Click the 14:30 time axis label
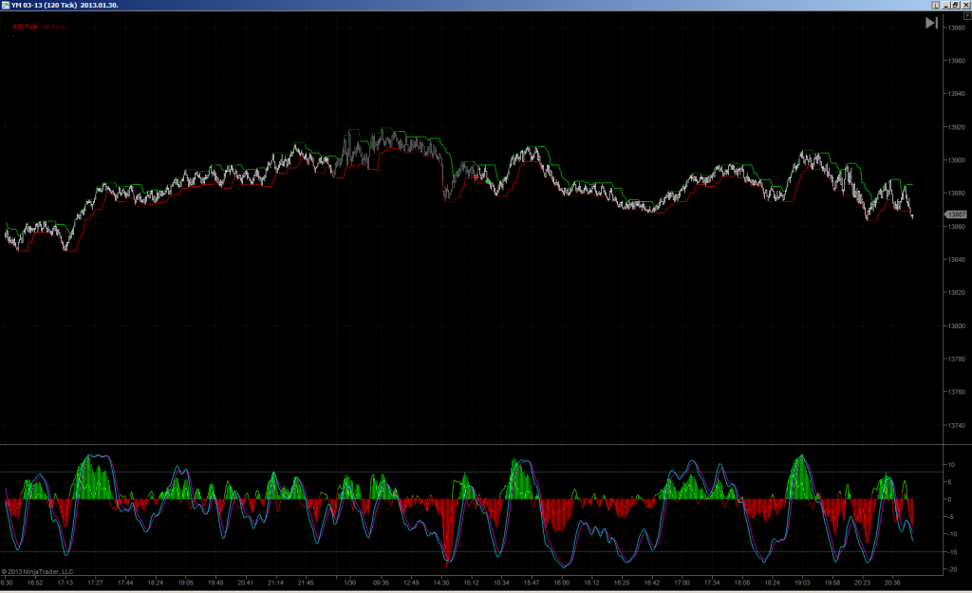This screenshot has height=593, width=972. [x=441, y=583]
